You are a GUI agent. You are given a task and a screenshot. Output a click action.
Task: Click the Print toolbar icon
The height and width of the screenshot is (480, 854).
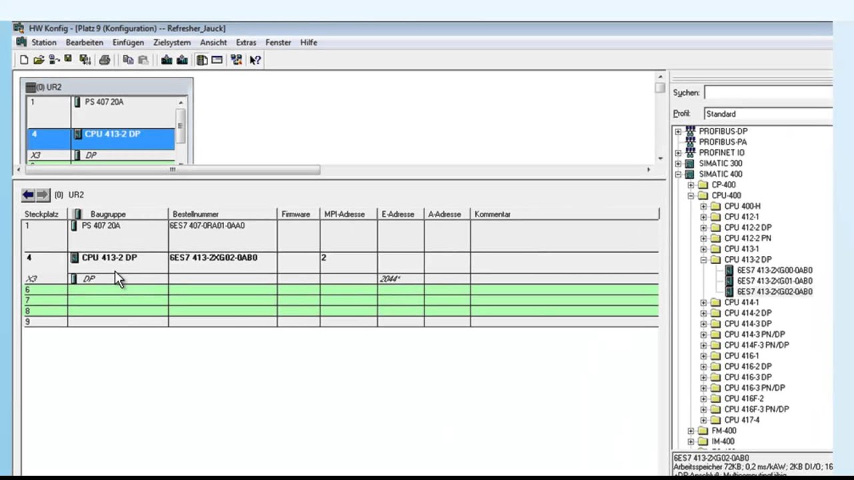[105, 60]
